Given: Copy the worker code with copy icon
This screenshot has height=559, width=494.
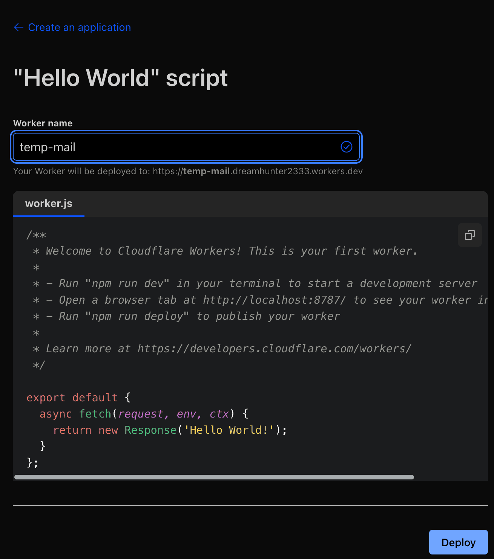Looking at the screenshot, I should [469, 235].
